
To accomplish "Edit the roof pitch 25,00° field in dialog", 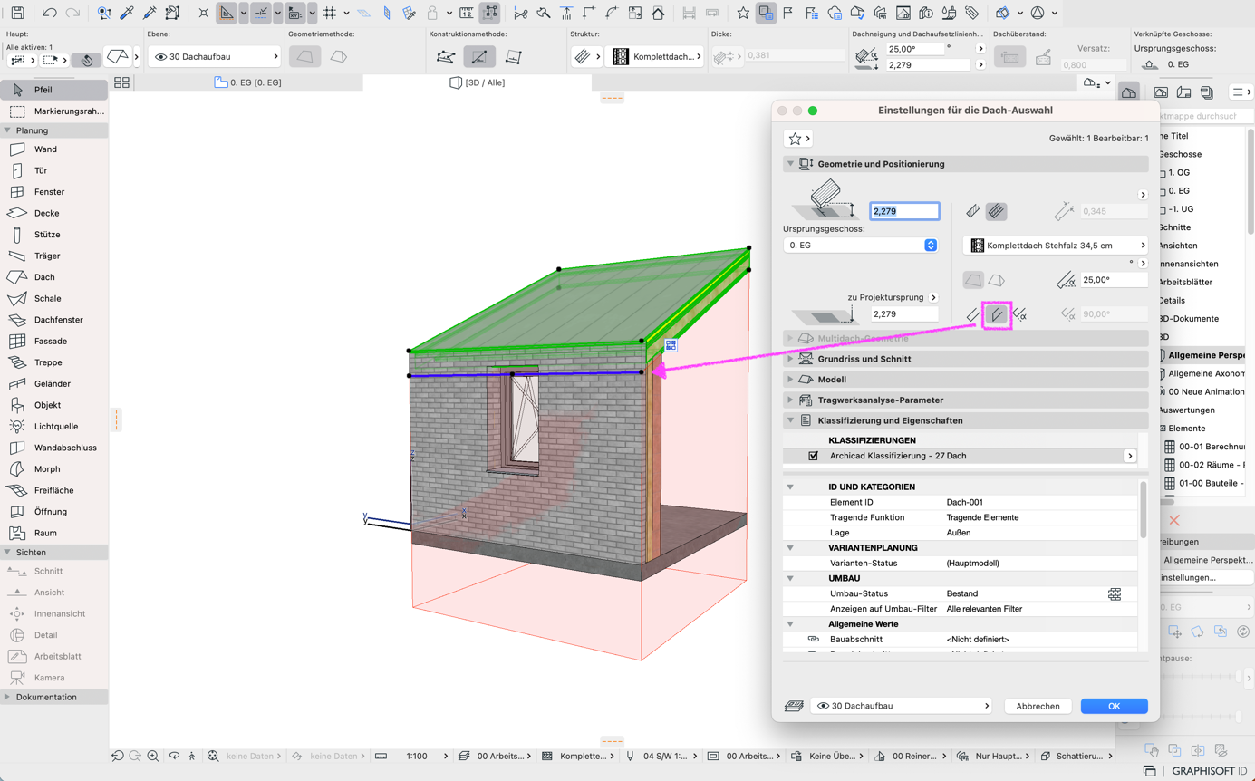I will [1114, 280].
